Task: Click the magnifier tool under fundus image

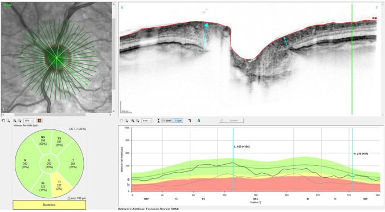Action: tap(8, 121)
